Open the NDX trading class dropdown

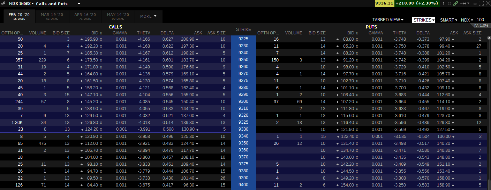(467, 20)
